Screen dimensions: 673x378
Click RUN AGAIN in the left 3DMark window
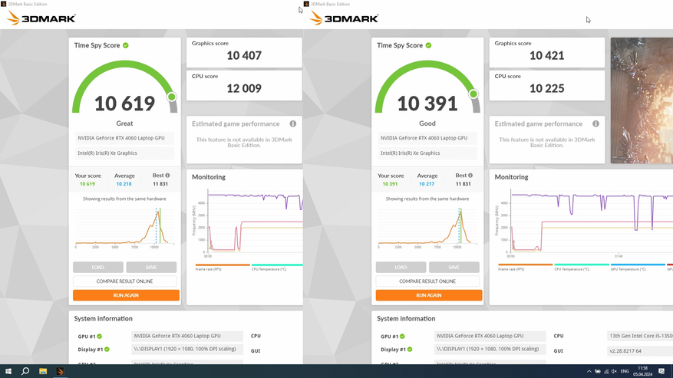tap(126, 295)
